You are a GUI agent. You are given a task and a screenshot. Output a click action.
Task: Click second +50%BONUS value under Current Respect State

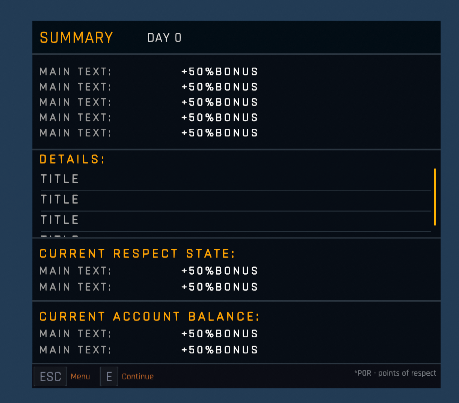pyautogui.click(x=219, y=287)
